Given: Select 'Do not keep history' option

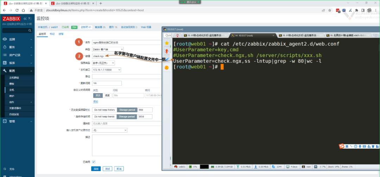Looking at the screenshot, I should (x=104, y=110).
